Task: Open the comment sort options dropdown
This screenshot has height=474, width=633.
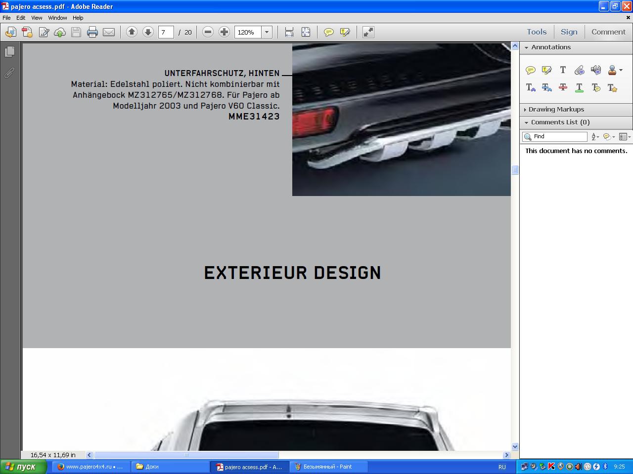Action: (x=595, y=137)
